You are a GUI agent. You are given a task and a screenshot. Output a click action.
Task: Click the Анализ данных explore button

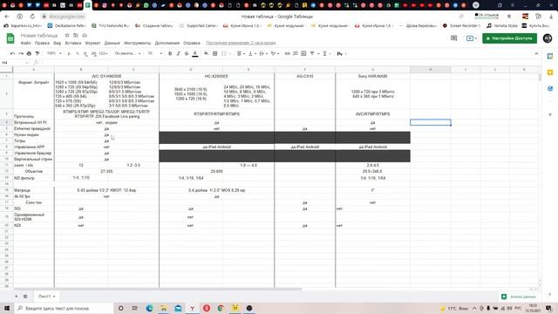click(x=518, y=297)
